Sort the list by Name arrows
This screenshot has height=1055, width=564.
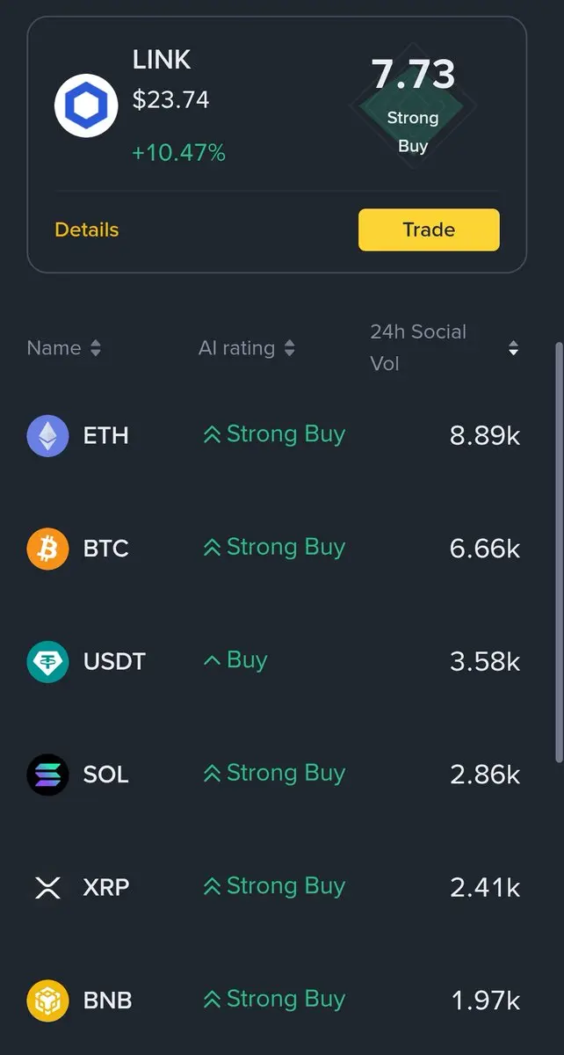[96, 348]
